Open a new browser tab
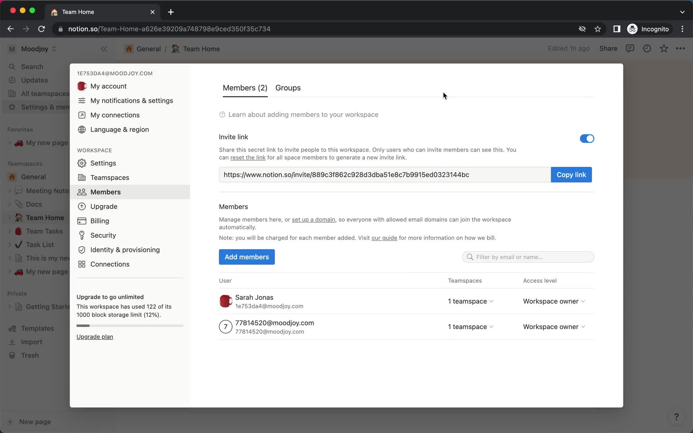This screenshot has height=433, width=693. (171, 12)
